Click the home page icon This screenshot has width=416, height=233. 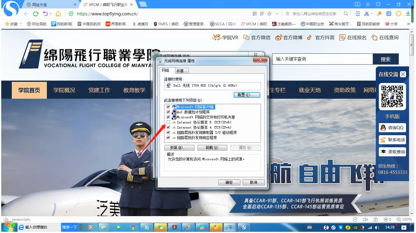point(58,14)
